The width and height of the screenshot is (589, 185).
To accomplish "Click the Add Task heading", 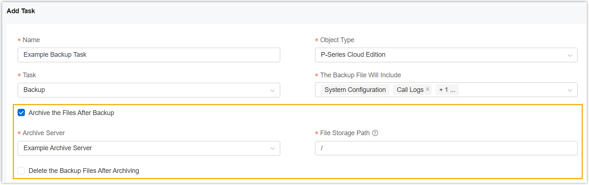I will pos(21,11).
